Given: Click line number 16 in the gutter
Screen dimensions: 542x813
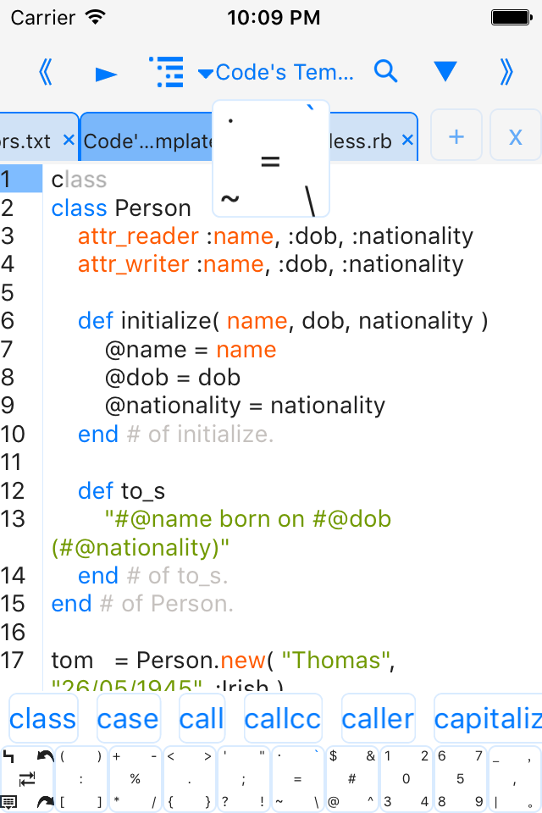Looking at the screenshot, I should [13, 632].
